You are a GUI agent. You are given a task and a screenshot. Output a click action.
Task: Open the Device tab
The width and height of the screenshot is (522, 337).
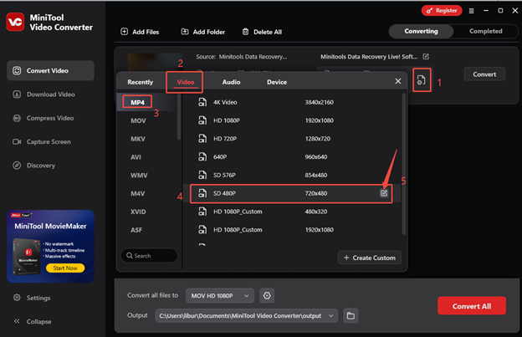click(277, 82)
